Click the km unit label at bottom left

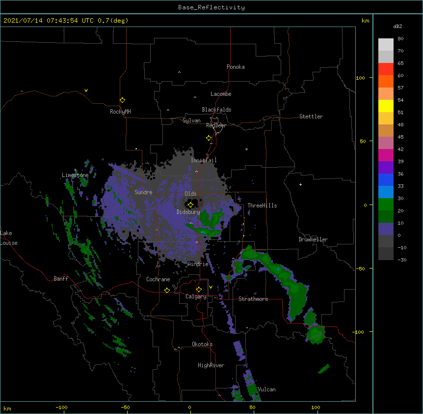click(x=7, y=408)
